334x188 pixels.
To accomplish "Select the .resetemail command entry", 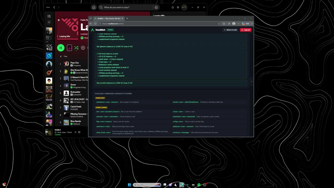I will click(x=209, y=116).
